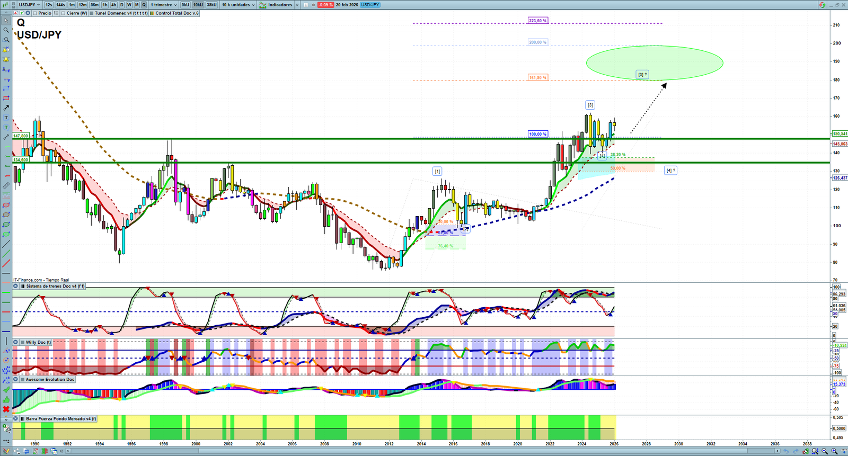
Task: Select the 1m timeframe
Action: coord(72,5)
